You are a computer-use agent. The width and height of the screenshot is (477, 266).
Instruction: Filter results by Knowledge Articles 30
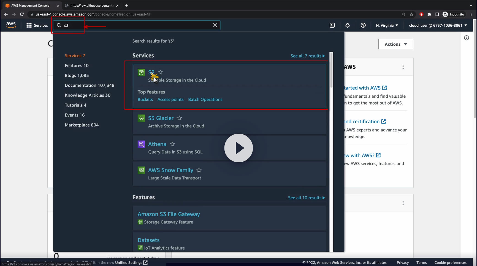[88, 95]
